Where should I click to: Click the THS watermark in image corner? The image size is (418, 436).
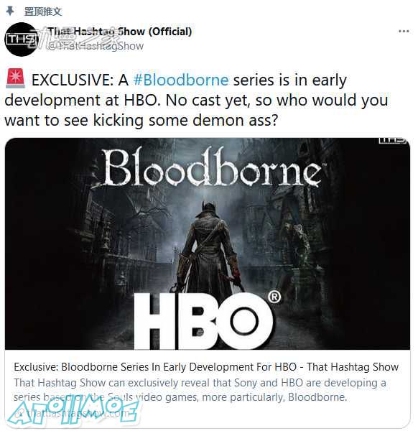[393, 140]
